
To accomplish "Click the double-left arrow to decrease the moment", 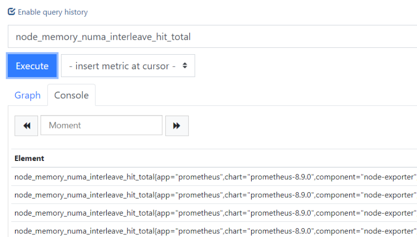I will point(27,126).
